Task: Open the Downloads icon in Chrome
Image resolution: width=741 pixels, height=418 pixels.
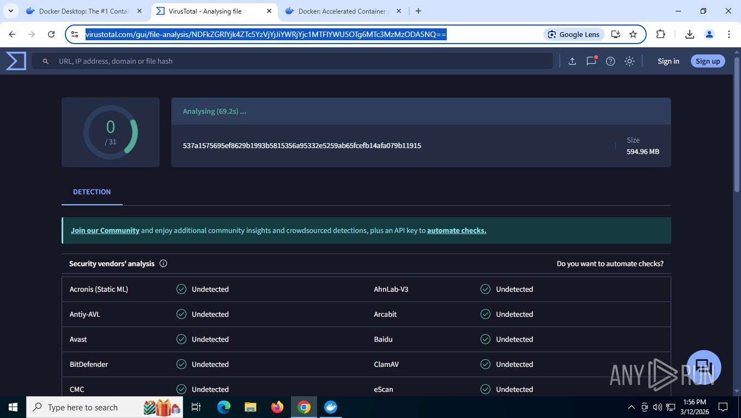Action: click(x=689, y=34)
